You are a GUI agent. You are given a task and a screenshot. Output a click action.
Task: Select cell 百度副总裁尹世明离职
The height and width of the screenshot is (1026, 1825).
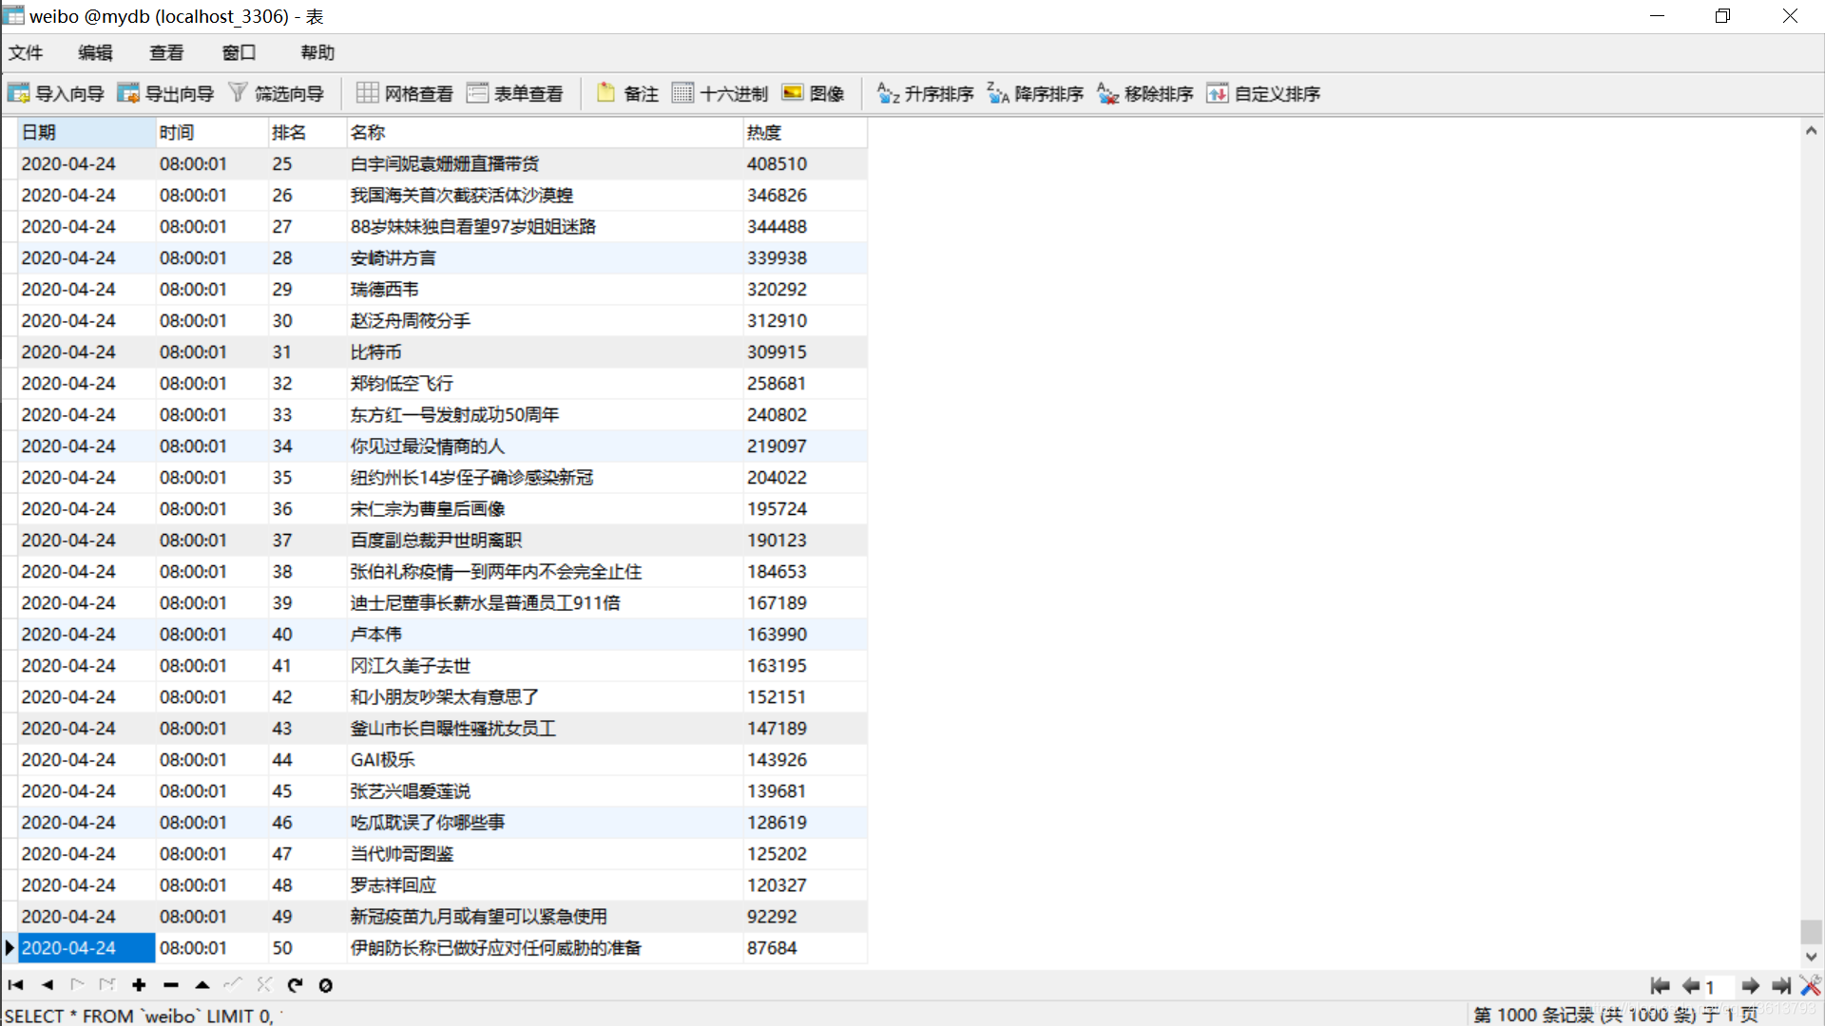point(545,540)
